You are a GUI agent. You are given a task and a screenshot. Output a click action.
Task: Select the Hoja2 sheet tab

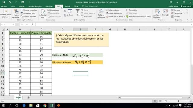click(18, 97)
